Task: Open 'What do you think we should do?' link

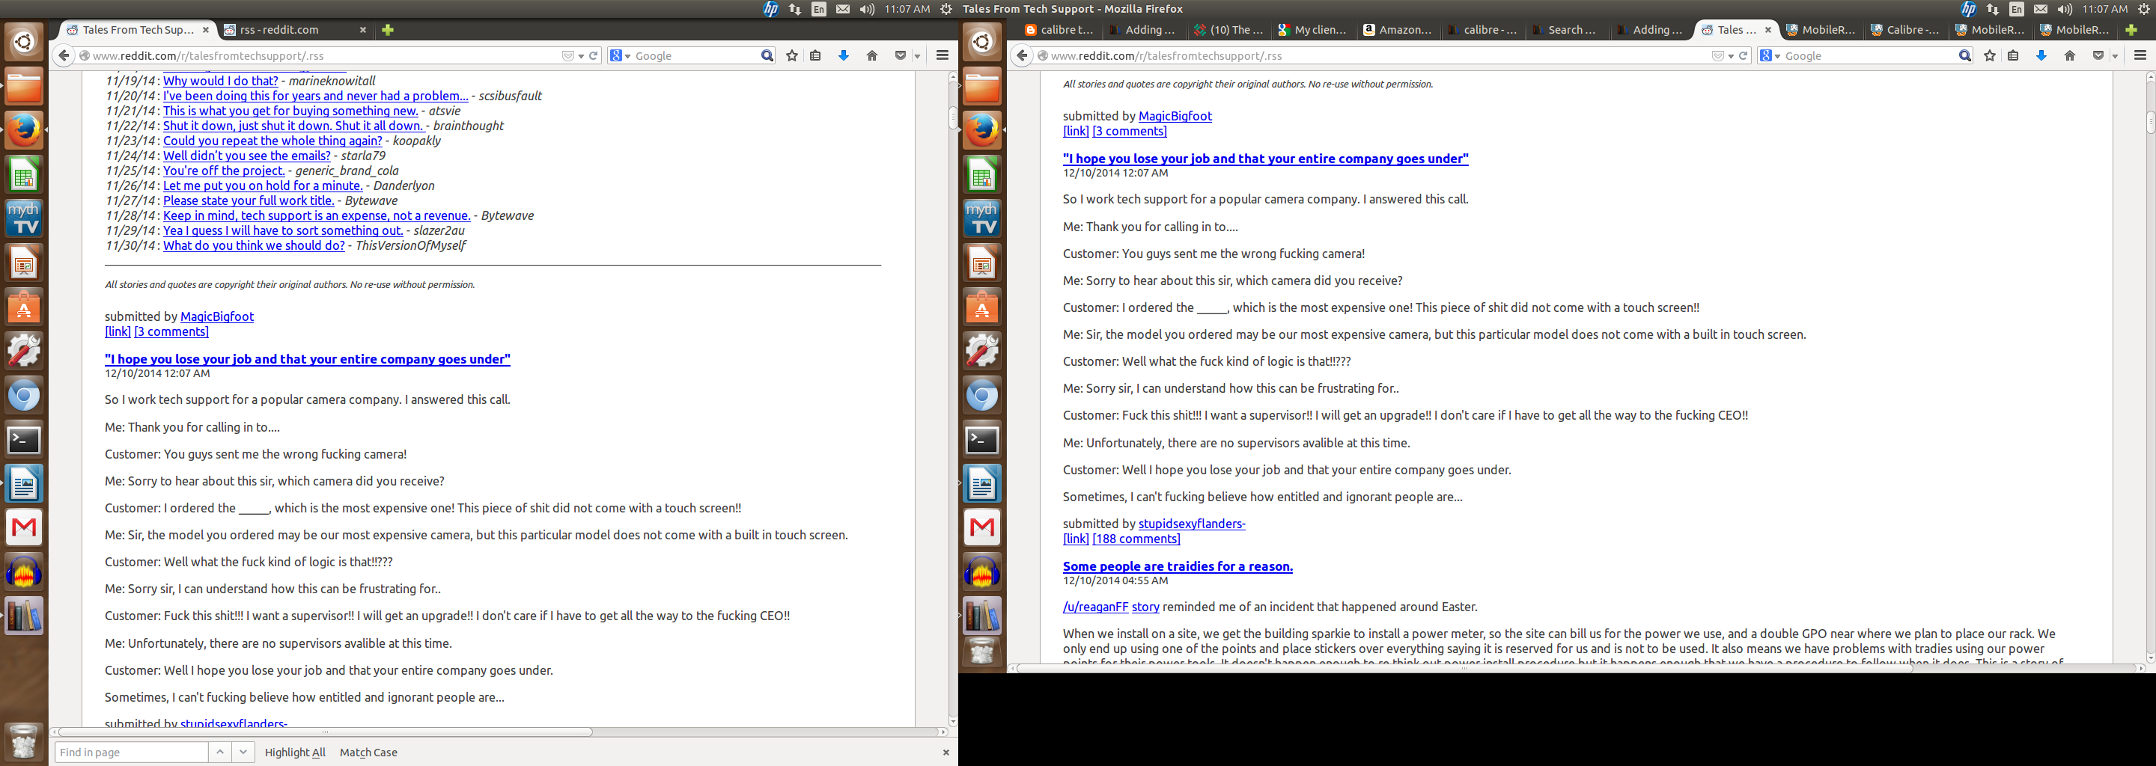Action: [254, 245]
